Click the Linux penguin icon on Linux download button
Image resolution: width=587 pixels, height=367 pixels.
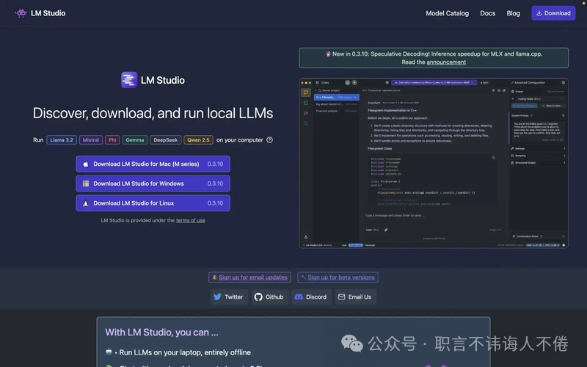point(86,203)
